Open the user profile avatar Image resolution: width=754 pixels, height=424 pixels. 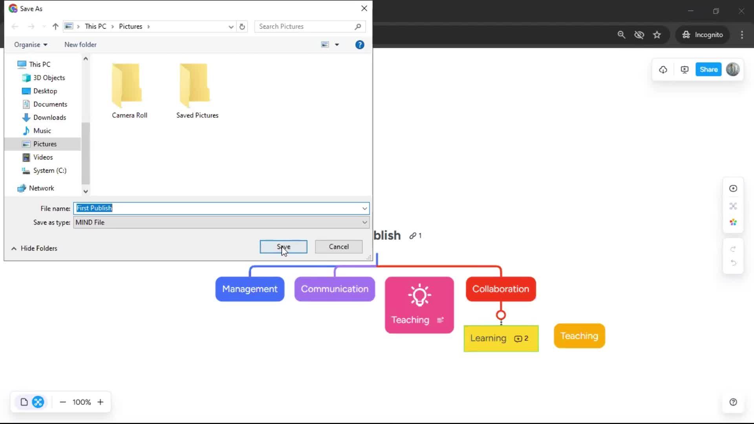tap(732, 69)
